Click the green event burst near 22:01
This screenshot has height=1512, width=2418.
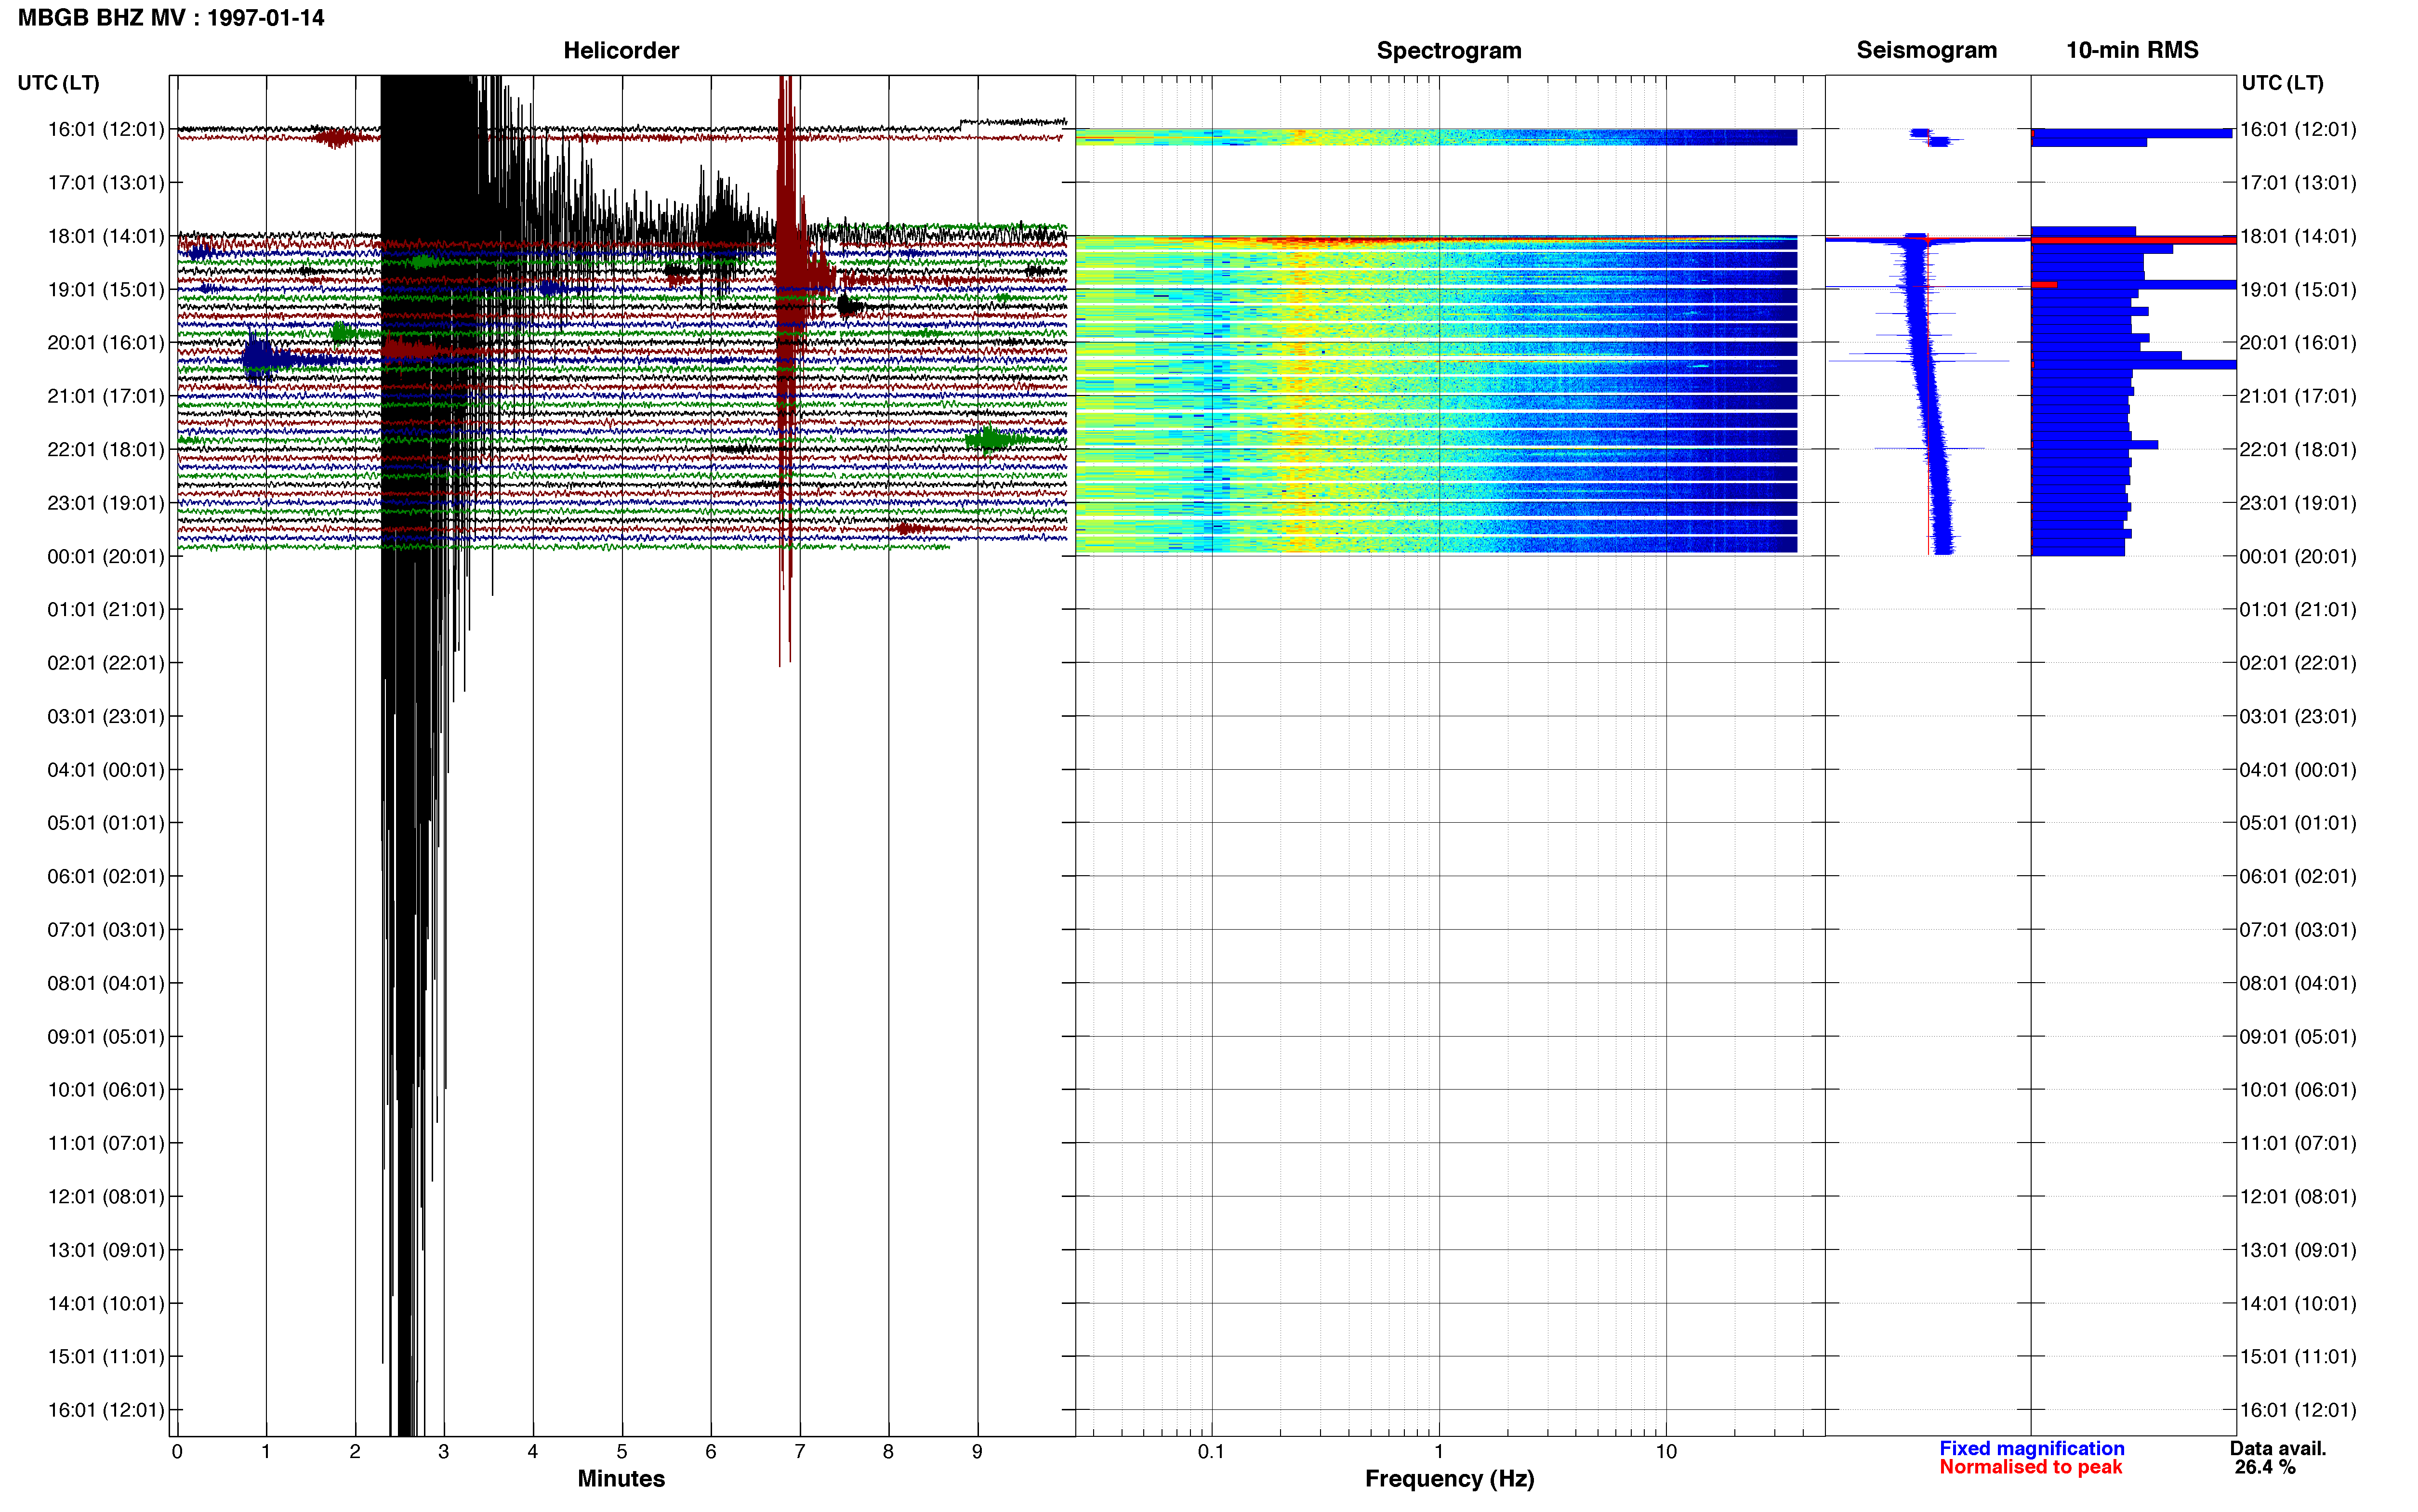[990, 439]
